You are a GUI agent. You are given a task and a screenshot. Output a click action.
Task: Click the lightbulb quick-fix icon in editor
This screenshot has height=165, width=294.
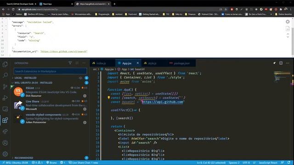[108, 98]
